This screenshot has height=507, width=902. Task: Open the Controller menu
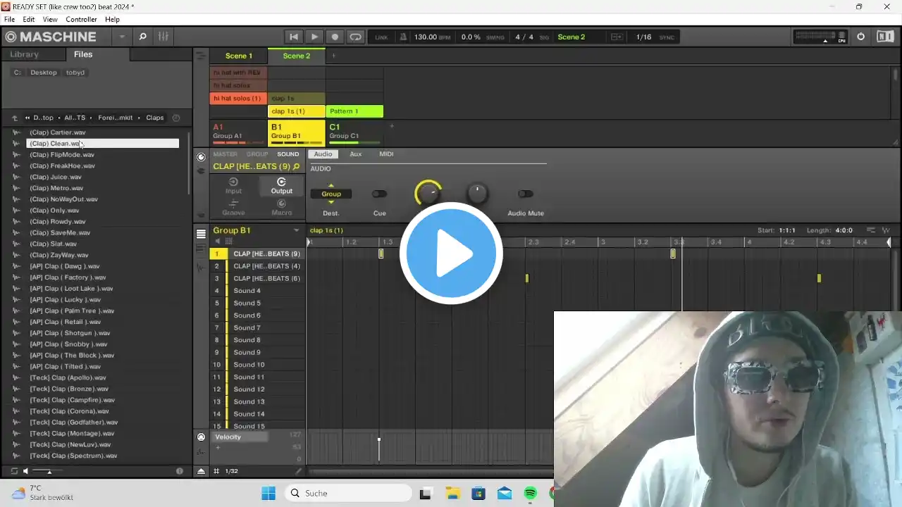click(81, 20)
